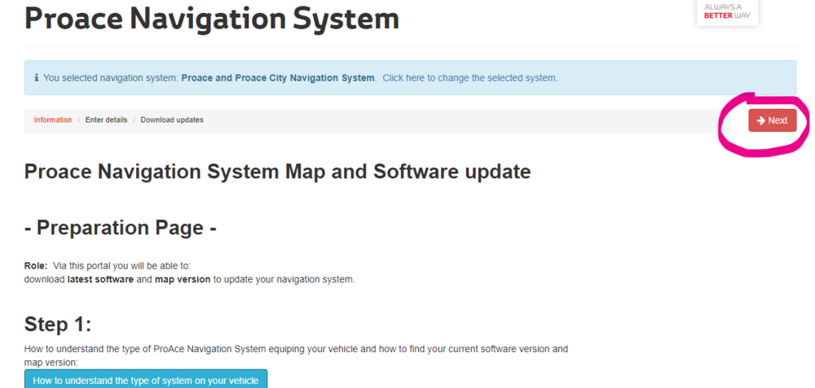Go to the Enter details breadcrumb step
815x388 pixels.
pyautogui.click(x=106, y=120)
